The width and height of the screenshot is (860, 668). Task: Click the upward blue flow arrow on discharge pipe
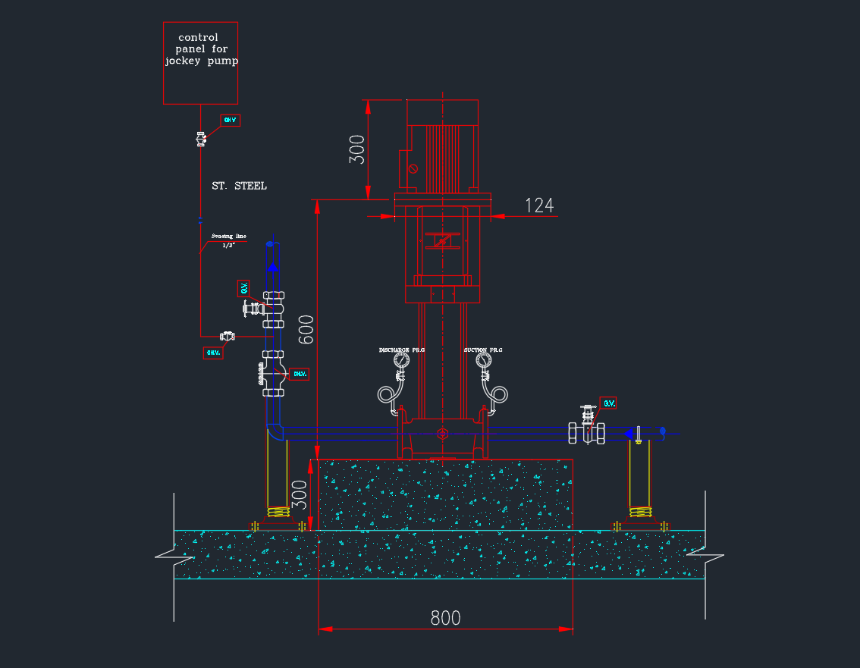(273, 265)
